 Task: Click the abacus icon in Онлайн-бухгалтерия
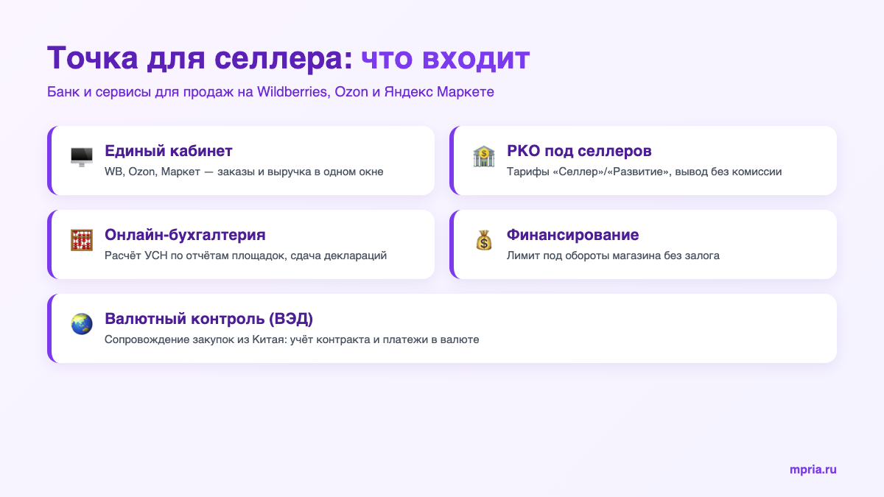[81, 240]
